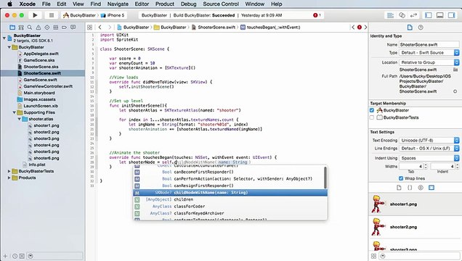This screenshot has height=261, width=462.
Task: Open the Navigate menu
Action: pyautogui.click(x=118, y=4)
